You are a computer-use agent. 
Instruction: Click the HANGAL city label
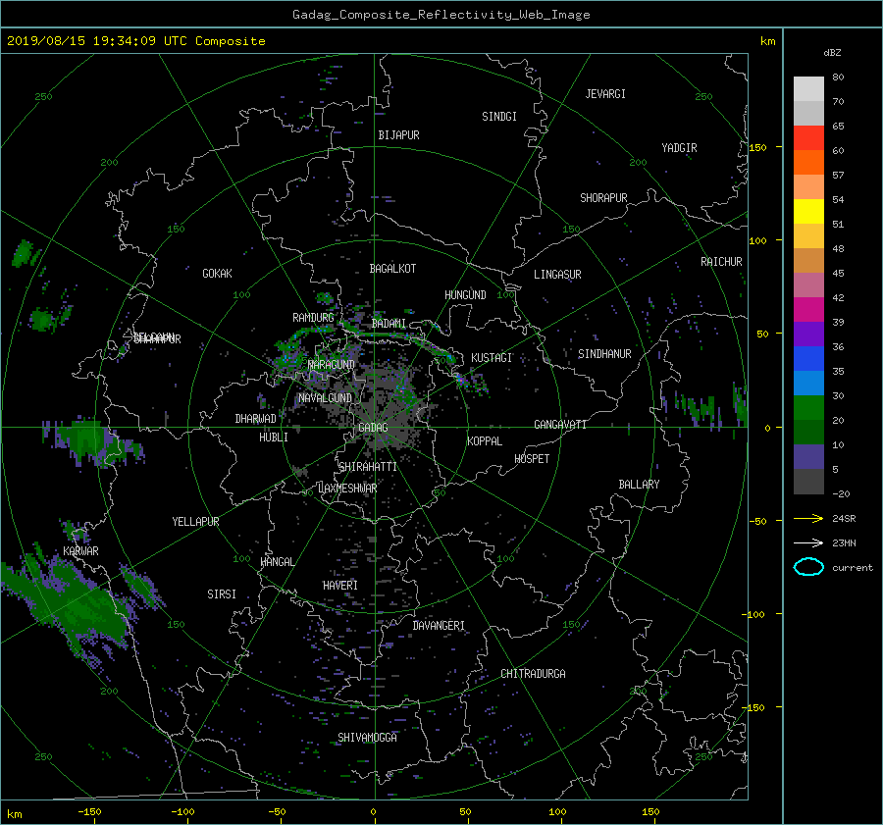pyautogui.click(x=278, y=562)
